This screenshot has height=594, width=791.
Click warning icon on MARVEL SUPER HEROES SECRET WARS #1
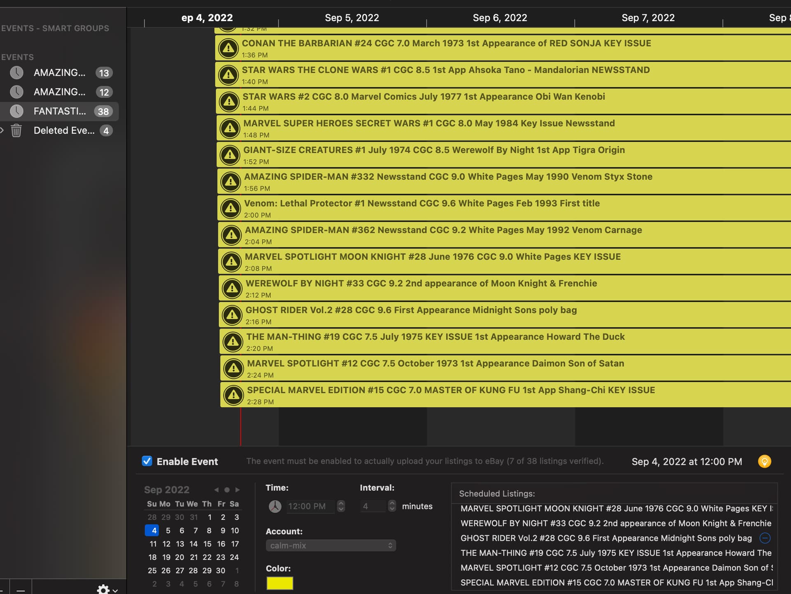230,129
